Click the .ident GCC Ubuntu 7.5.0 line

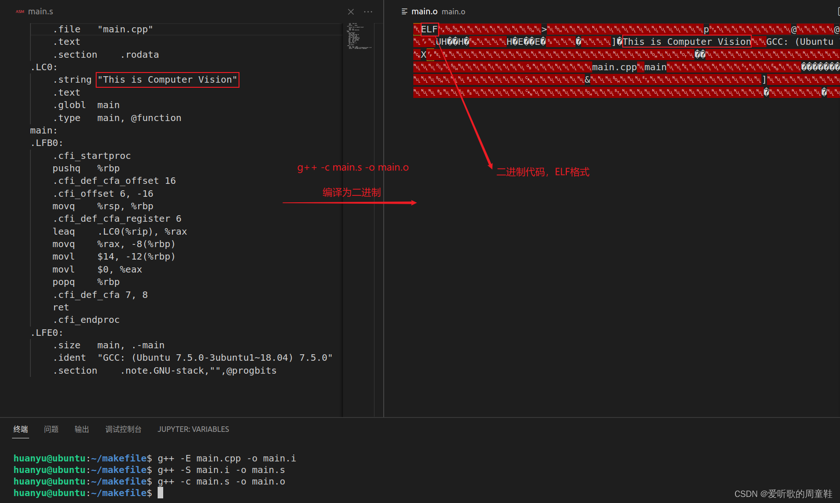coord(192,358)
